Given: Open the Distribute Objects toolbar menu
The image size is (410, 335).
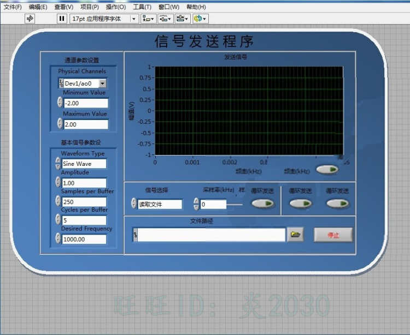Looking at the screenshot, I should pos(166,19).
